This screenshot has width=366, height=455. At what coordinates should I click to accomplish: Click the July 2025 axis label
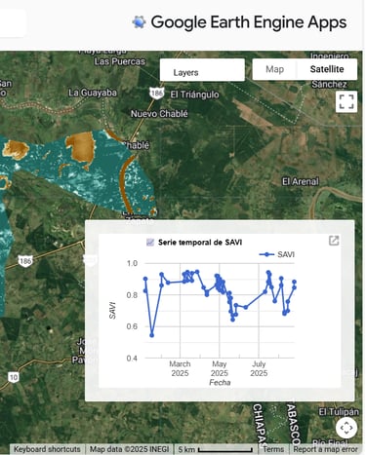[259, 368]
